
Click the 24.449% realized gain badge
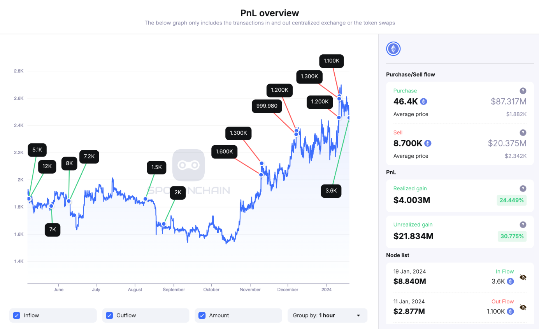[511, 200]
